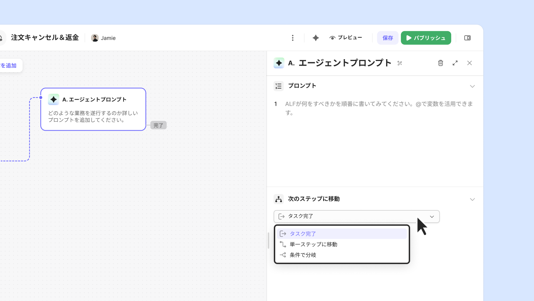The height and width of the screenshot is (301, 534).
Task: Open the three-dot more options menu
Action: [x=293, y=38]
